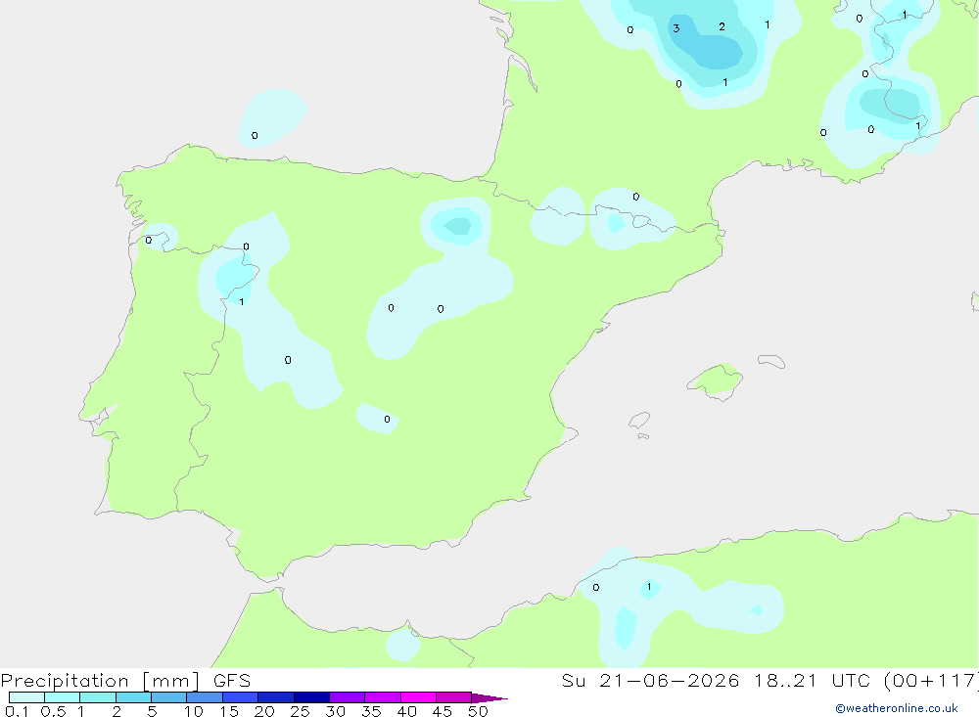The width and height of the screenshot is (979, 717).
Task: Select the 5–10 mm legend color swatch
Action: [x=169, y=697]
